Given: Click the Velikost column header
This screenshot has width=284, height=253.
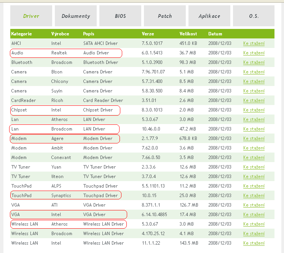Looking at the screenshot, I should click(x=188, y=34).
